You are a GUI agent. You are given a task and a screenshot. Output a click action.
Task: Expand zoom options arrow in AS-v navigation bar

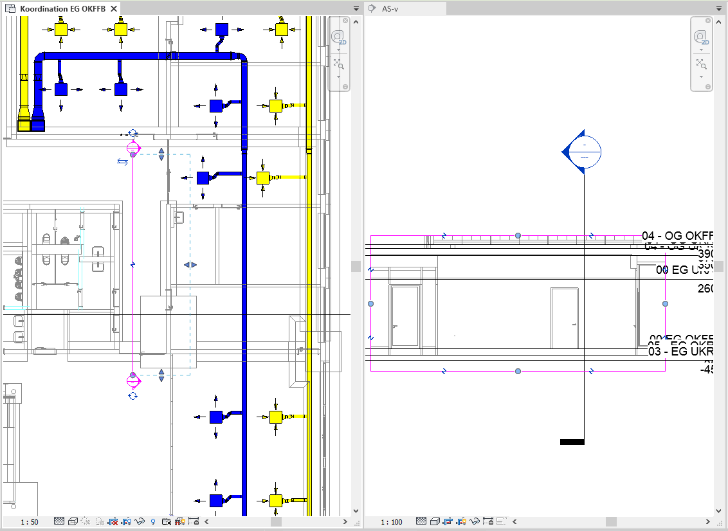pos(701,76)
